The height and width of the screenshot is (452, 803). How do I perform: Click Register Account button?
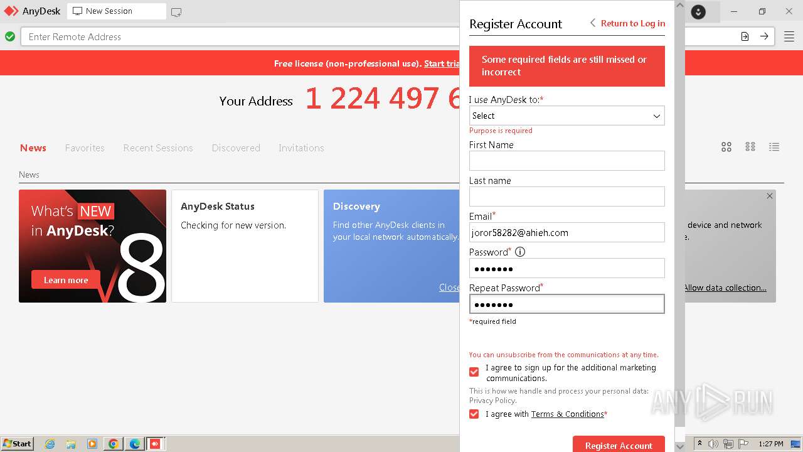click(x=619, y=444)
